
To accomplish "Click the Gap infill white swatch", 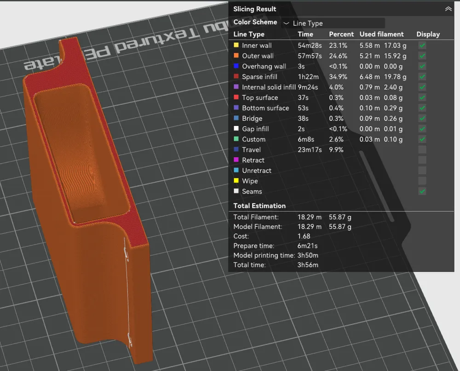I will pyautogui.click(x=236, y=128).
